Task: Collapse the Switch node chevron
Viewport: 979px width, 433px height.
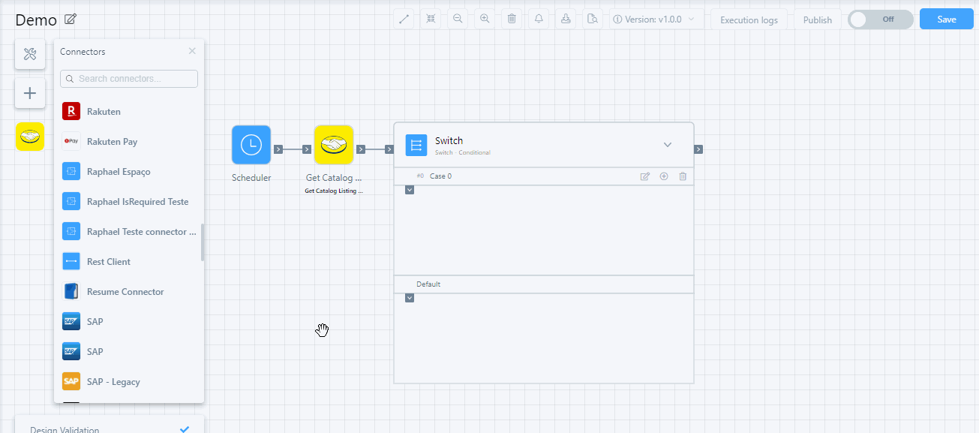Action: pos(668,145)
